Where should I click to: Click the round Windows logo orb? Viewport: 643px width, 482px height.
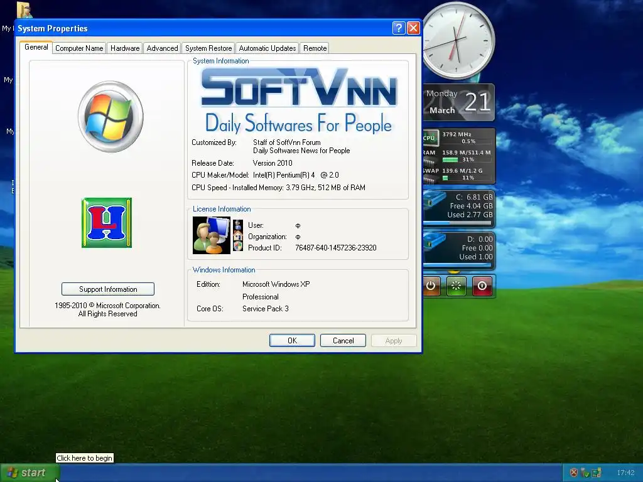coord(111,117)
